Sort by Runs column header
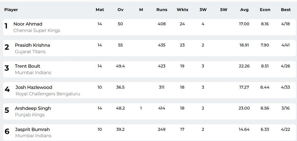297x141 pixels. [x=162, y=10]
